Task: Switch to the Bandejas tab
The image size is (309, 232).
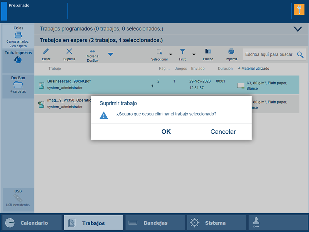Action: pyautogui.click(x=155, y=223)
